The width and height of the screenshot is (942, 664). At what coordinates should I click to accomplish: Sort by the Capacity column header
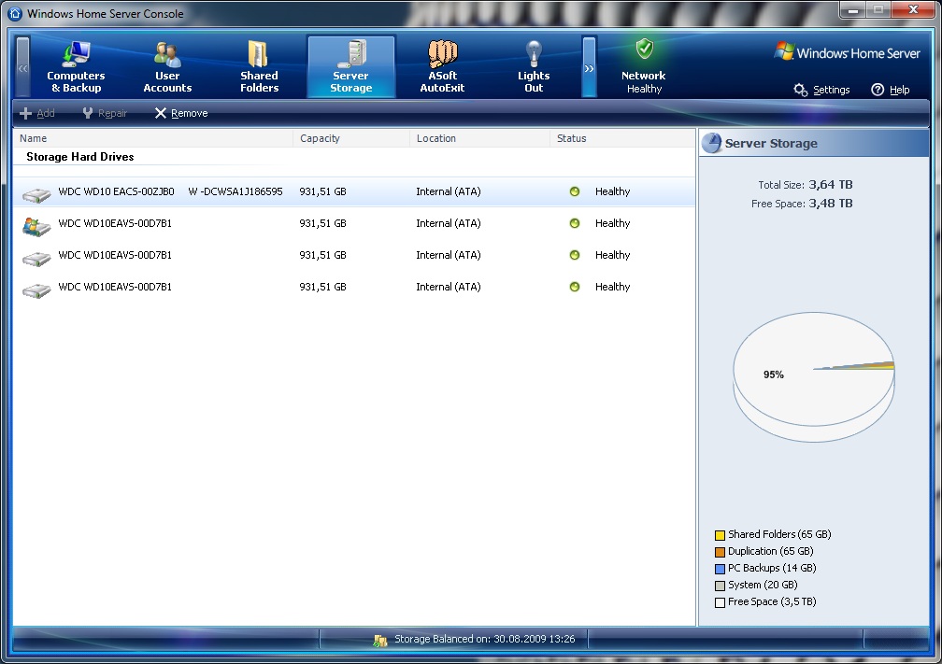coord(351,138)
